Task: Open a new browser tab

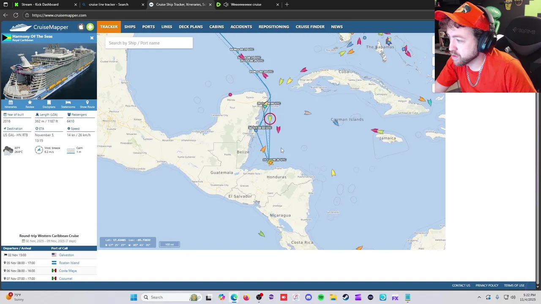Action: point(287,4)
